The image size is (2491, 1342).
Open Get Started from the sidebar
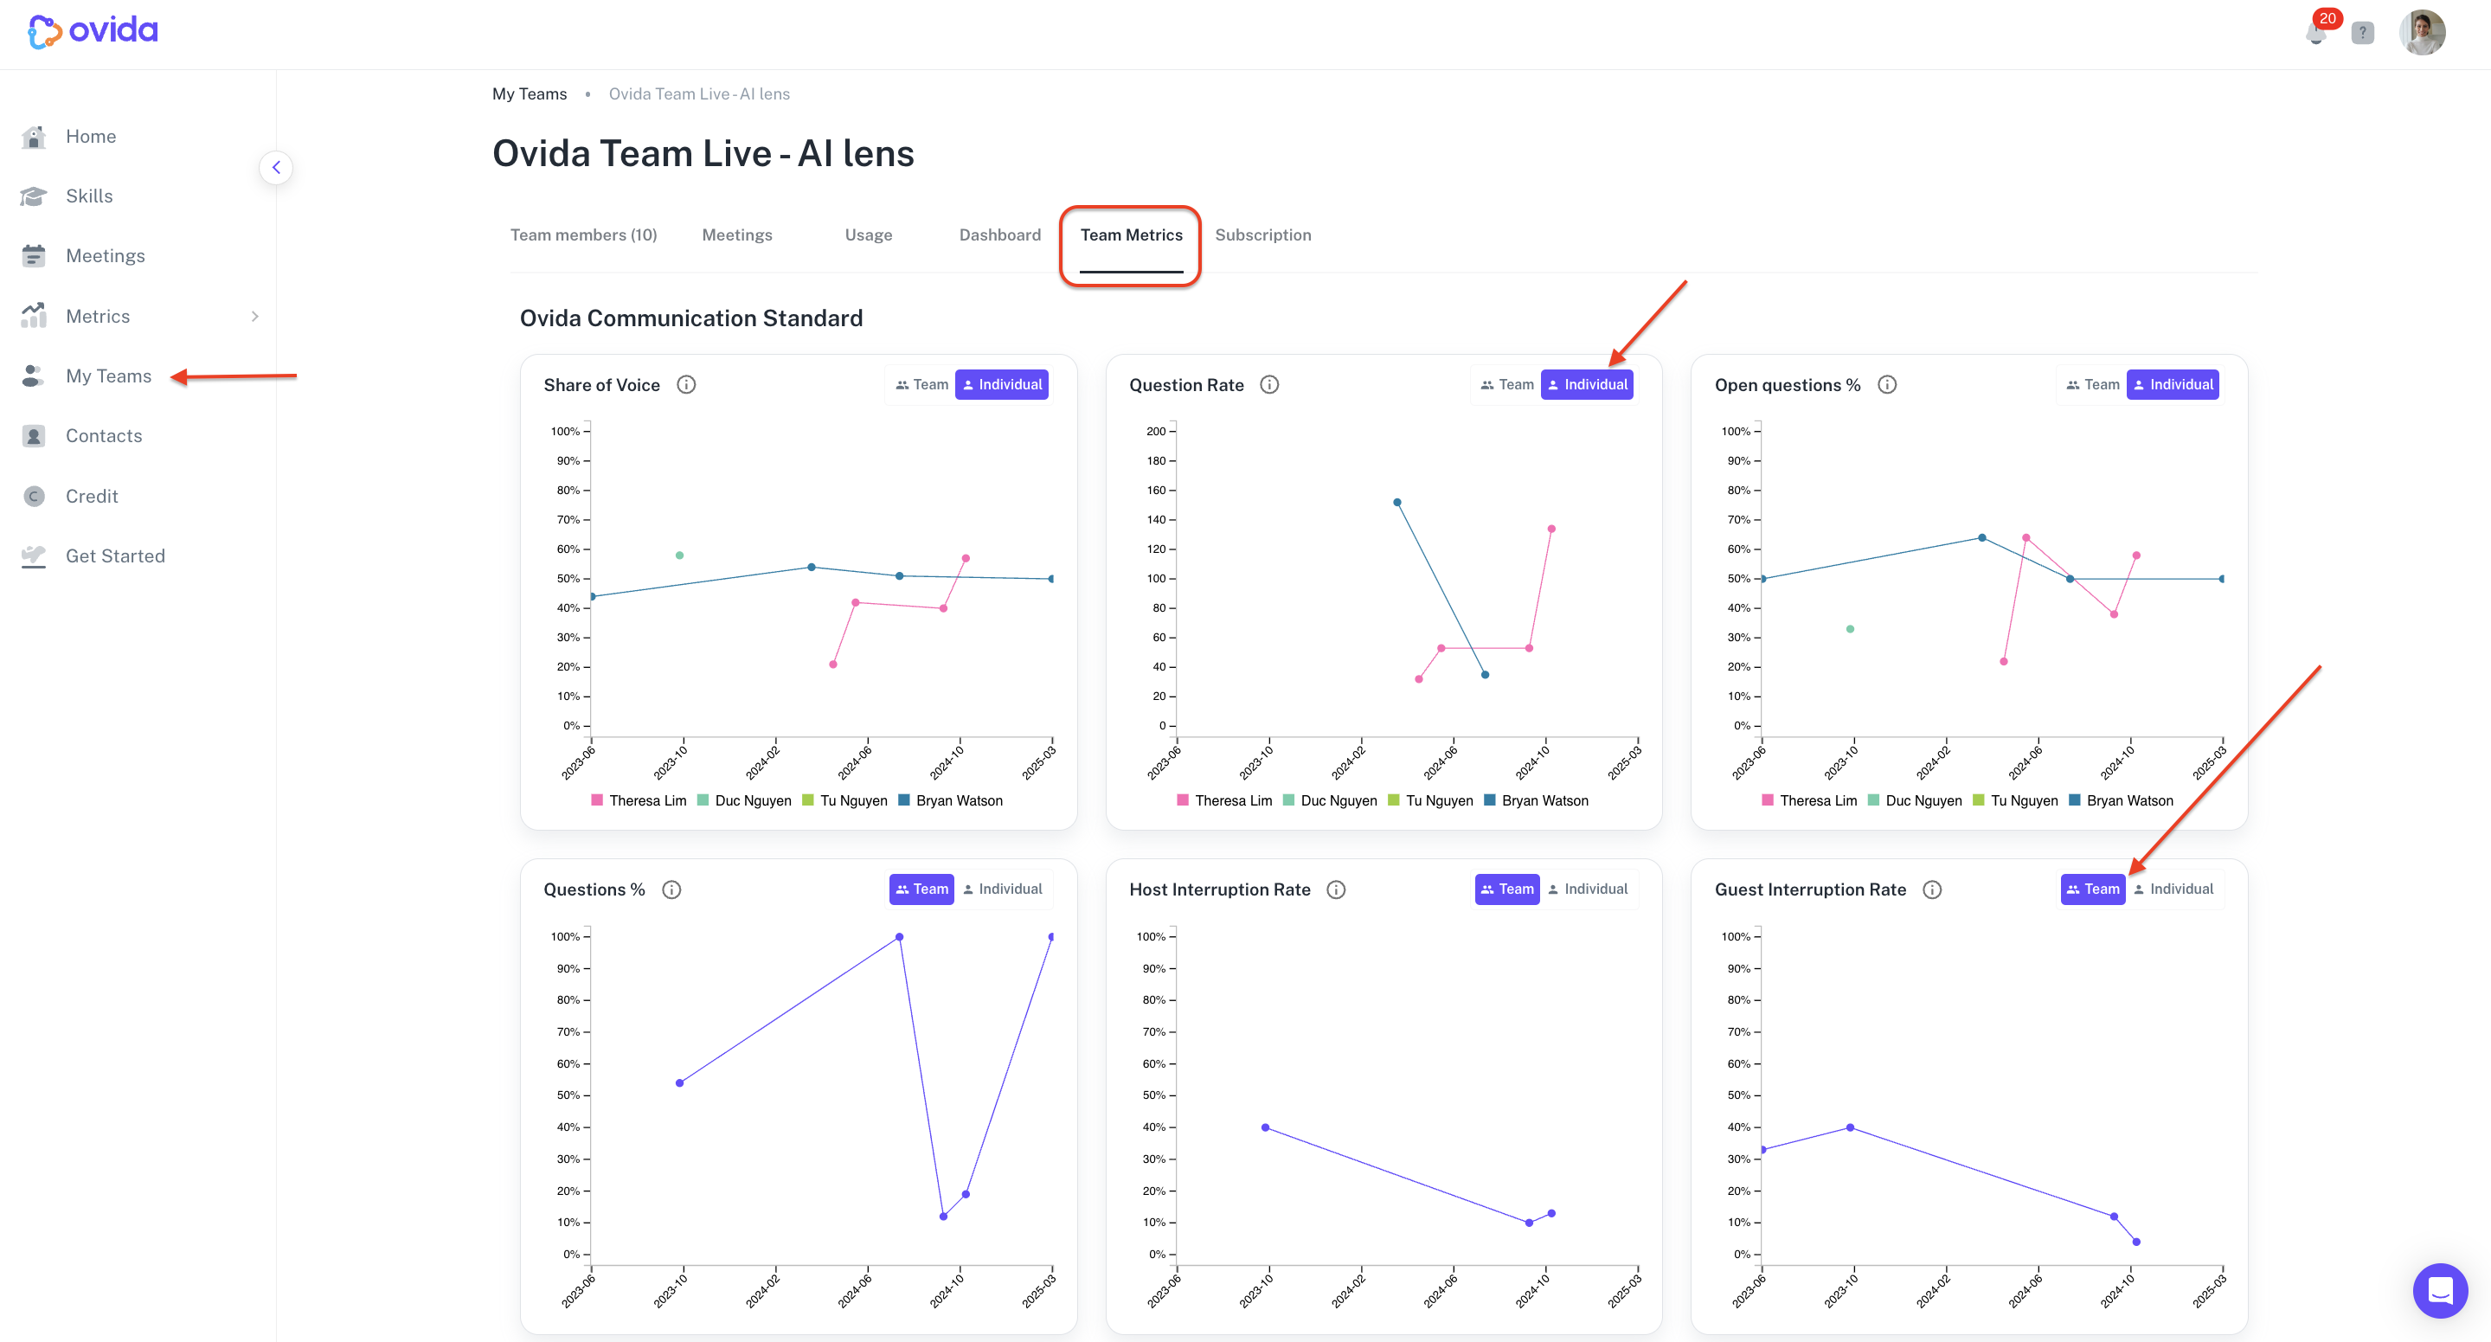coord(115,556)
